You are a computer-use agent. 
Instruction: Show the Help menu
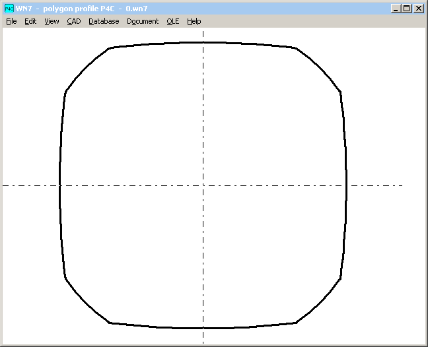point(194,21)
